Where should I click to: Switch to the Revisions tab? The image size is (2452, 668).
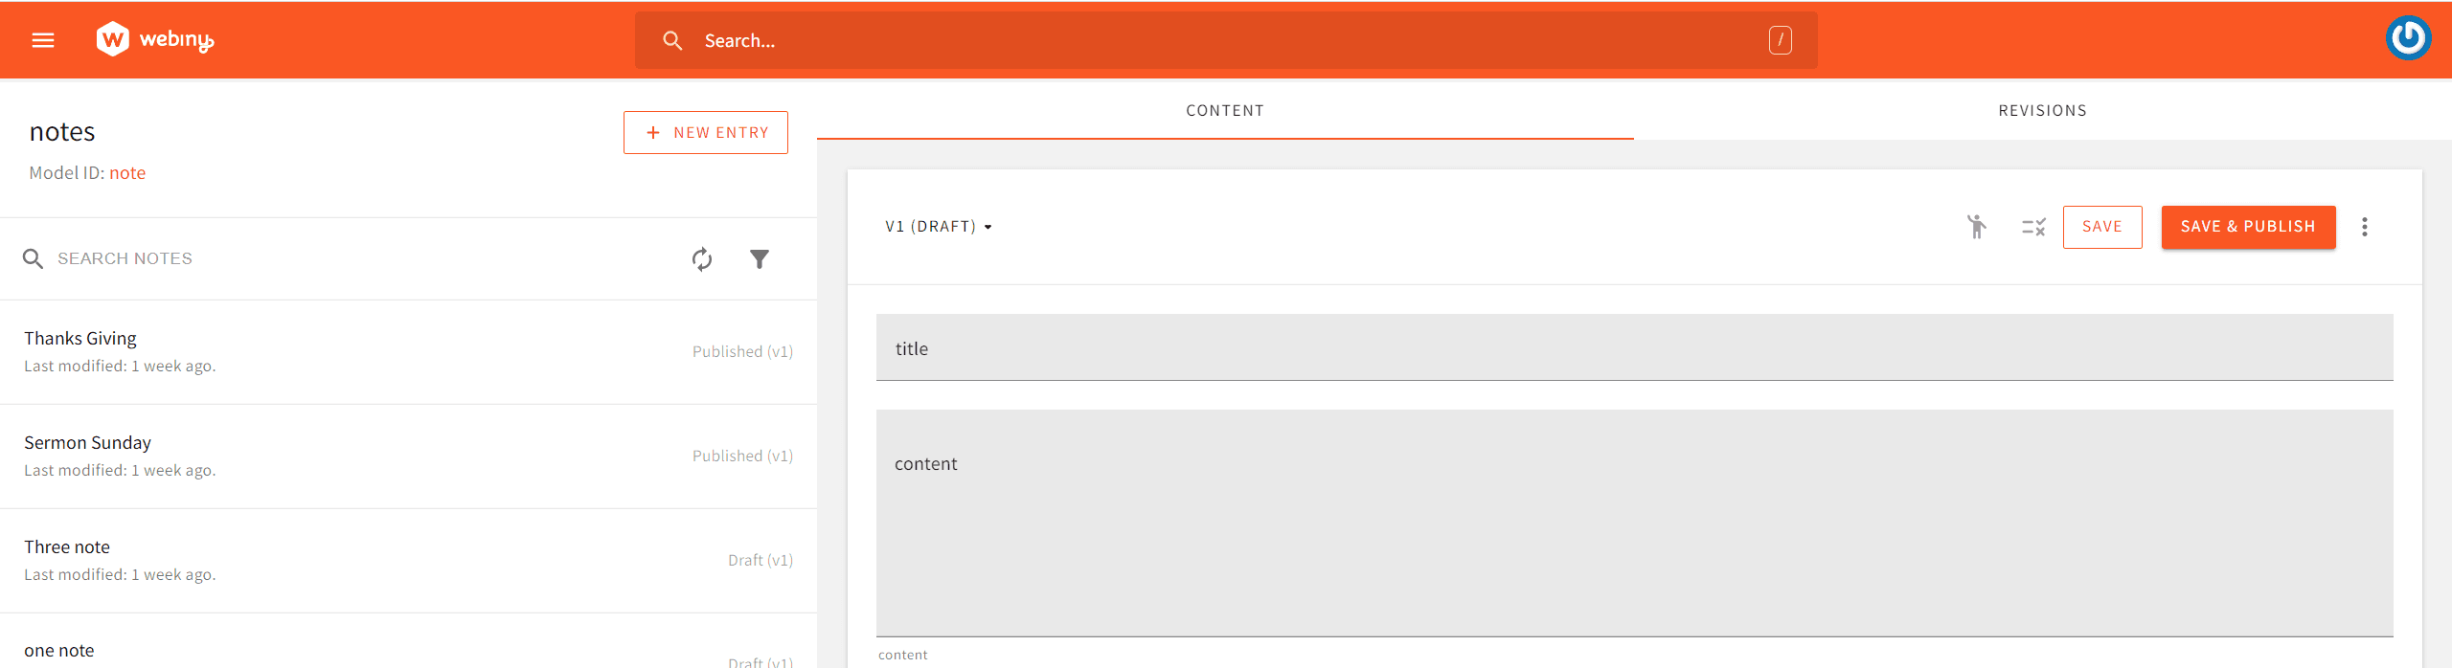coord(2042,111)
